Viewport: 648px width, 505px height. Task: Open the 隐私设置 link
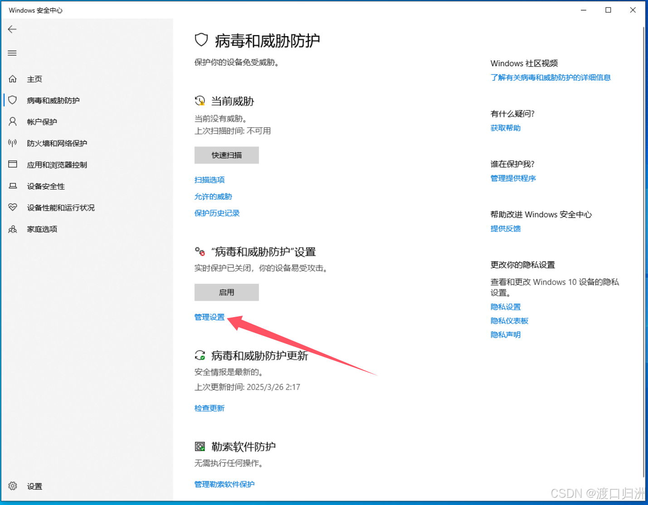tap(506, 307)
